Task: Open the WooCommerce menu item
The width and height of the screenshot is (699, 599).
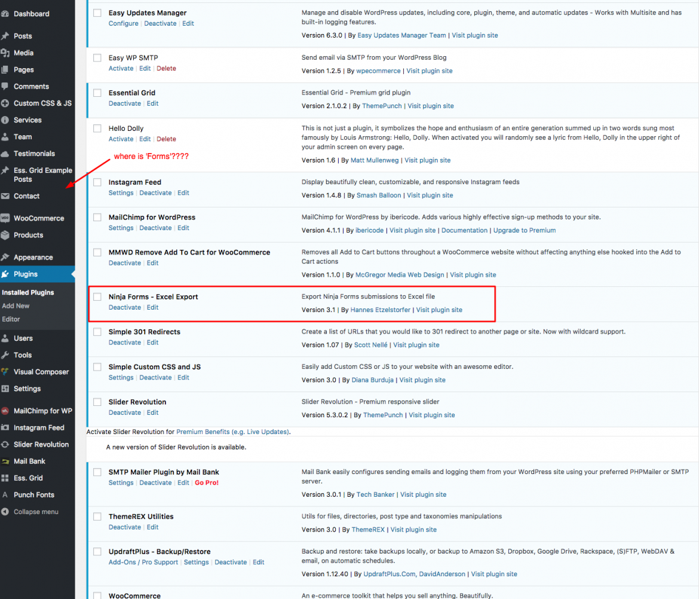Action: tap(39, 219)
